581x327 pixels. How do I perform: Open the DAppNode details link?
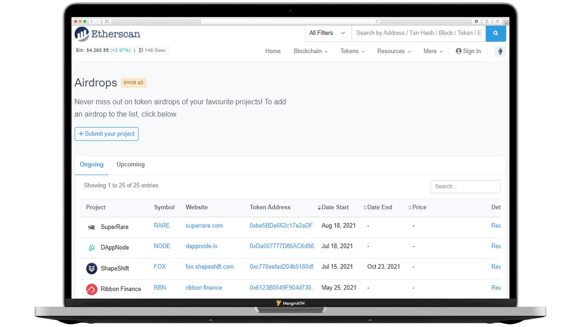pos(496,246)
